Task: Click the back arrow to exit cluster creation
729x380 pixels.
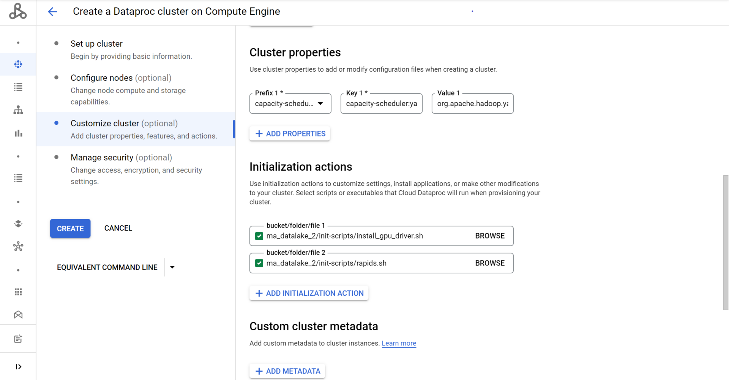Action: pos(52,11)
